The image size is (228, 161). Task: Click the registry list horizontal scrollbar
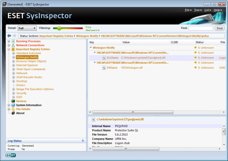click(133, 112)
